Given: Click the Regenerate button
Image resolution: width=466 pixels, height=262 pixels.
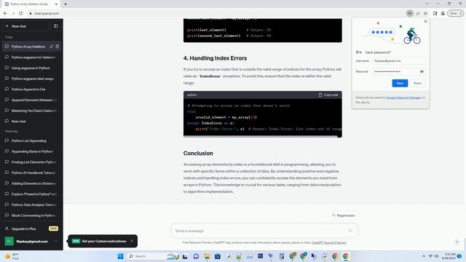Looking at the screenshot, I should pos(343,215).
